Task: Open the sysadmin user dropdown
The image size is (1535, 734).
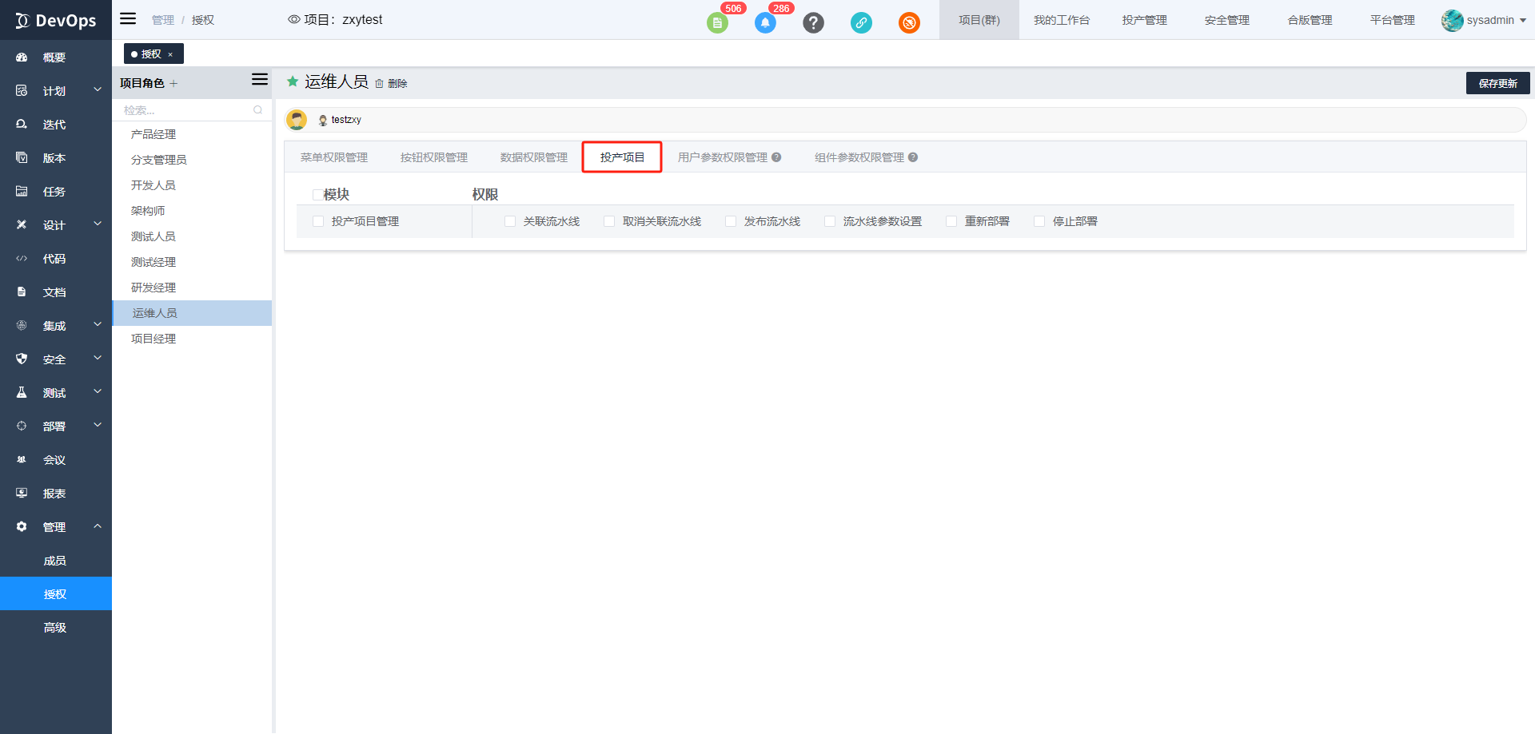Action: [x=1484, y=20]
